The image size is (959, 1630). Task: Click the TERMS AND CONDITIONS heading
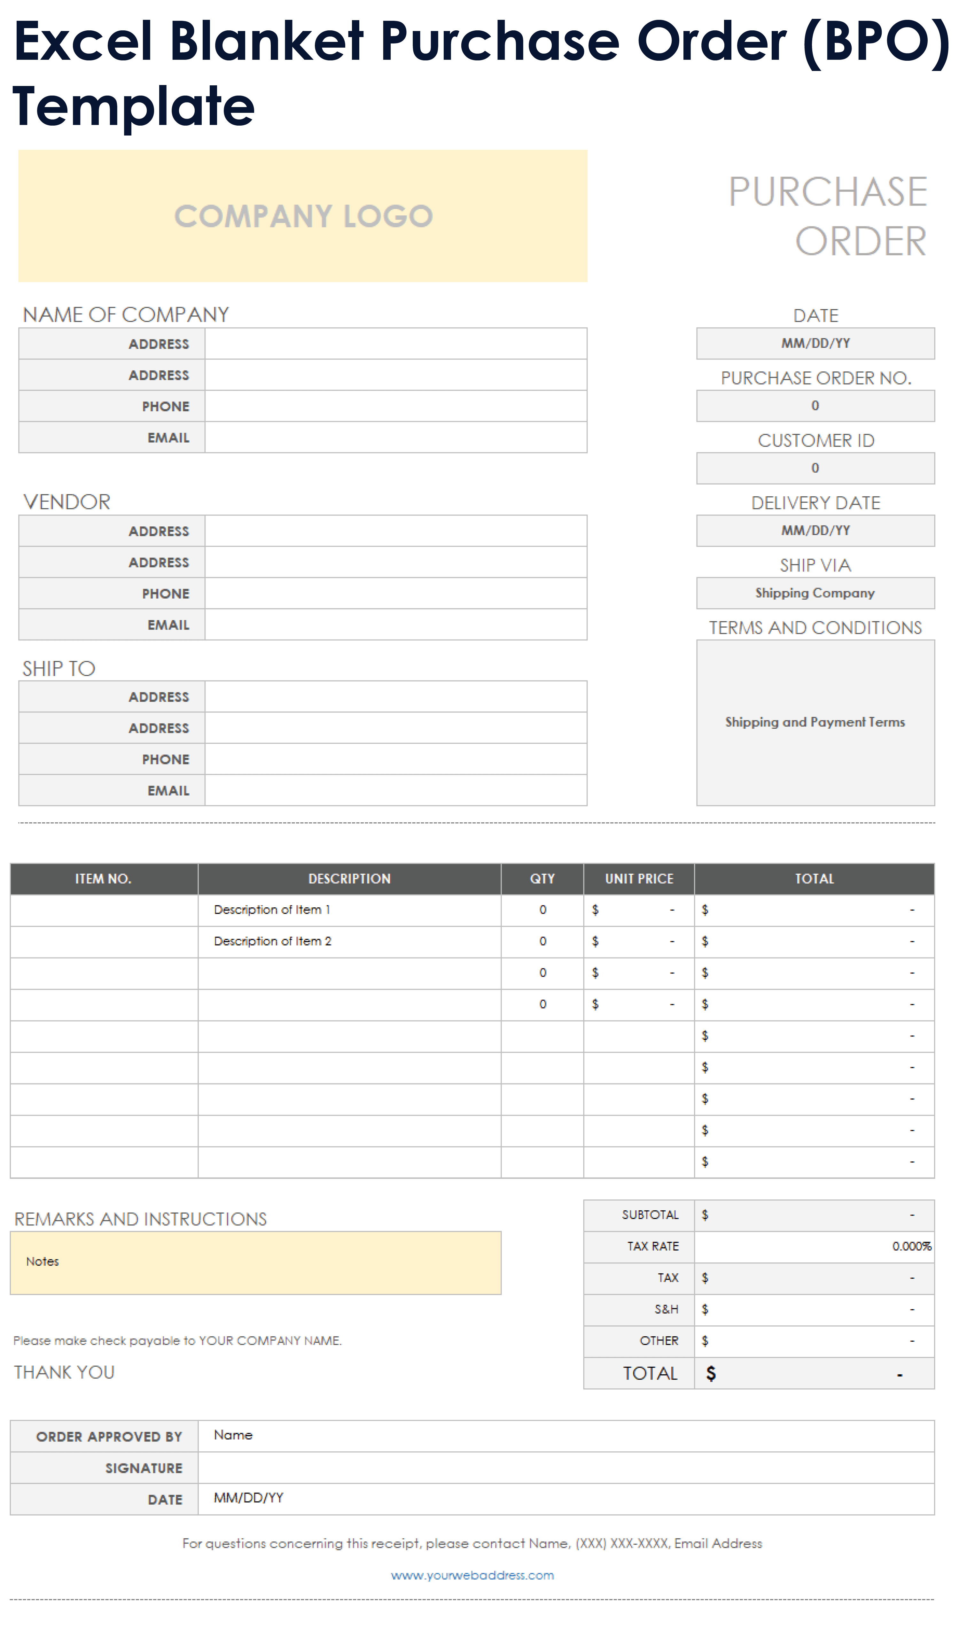[815, 627]
